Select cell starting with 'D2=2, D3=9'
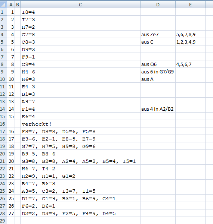213x224 pixels. pos(80,213)
